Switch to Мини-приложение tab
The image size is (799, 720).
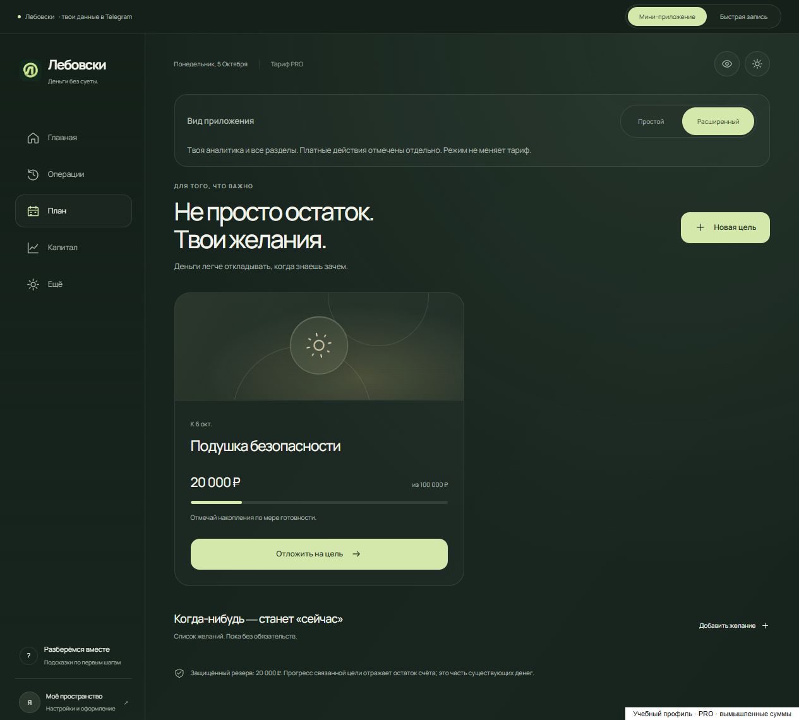click(667, 16)
